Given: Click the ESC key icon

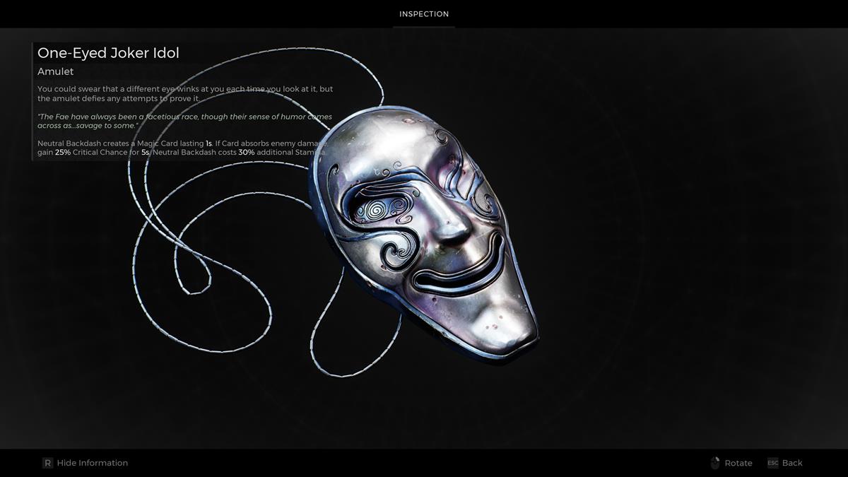Looking at the screenshot, I should click(772, 463).
